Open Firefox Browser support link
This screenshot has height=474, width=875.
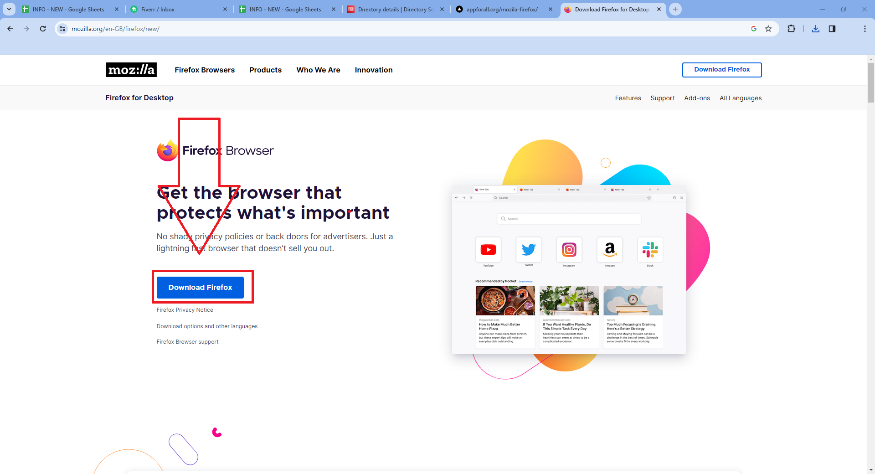[x=187, y=342]
